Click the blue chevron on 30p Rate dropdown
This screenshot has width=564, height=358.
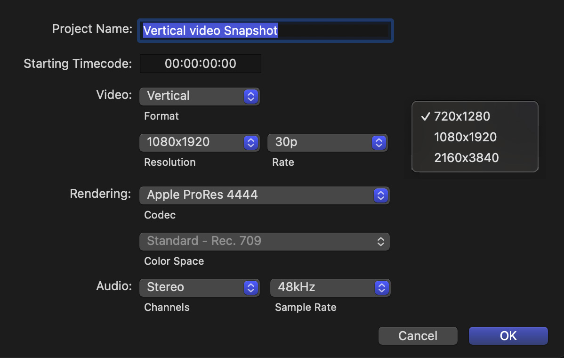379,142
